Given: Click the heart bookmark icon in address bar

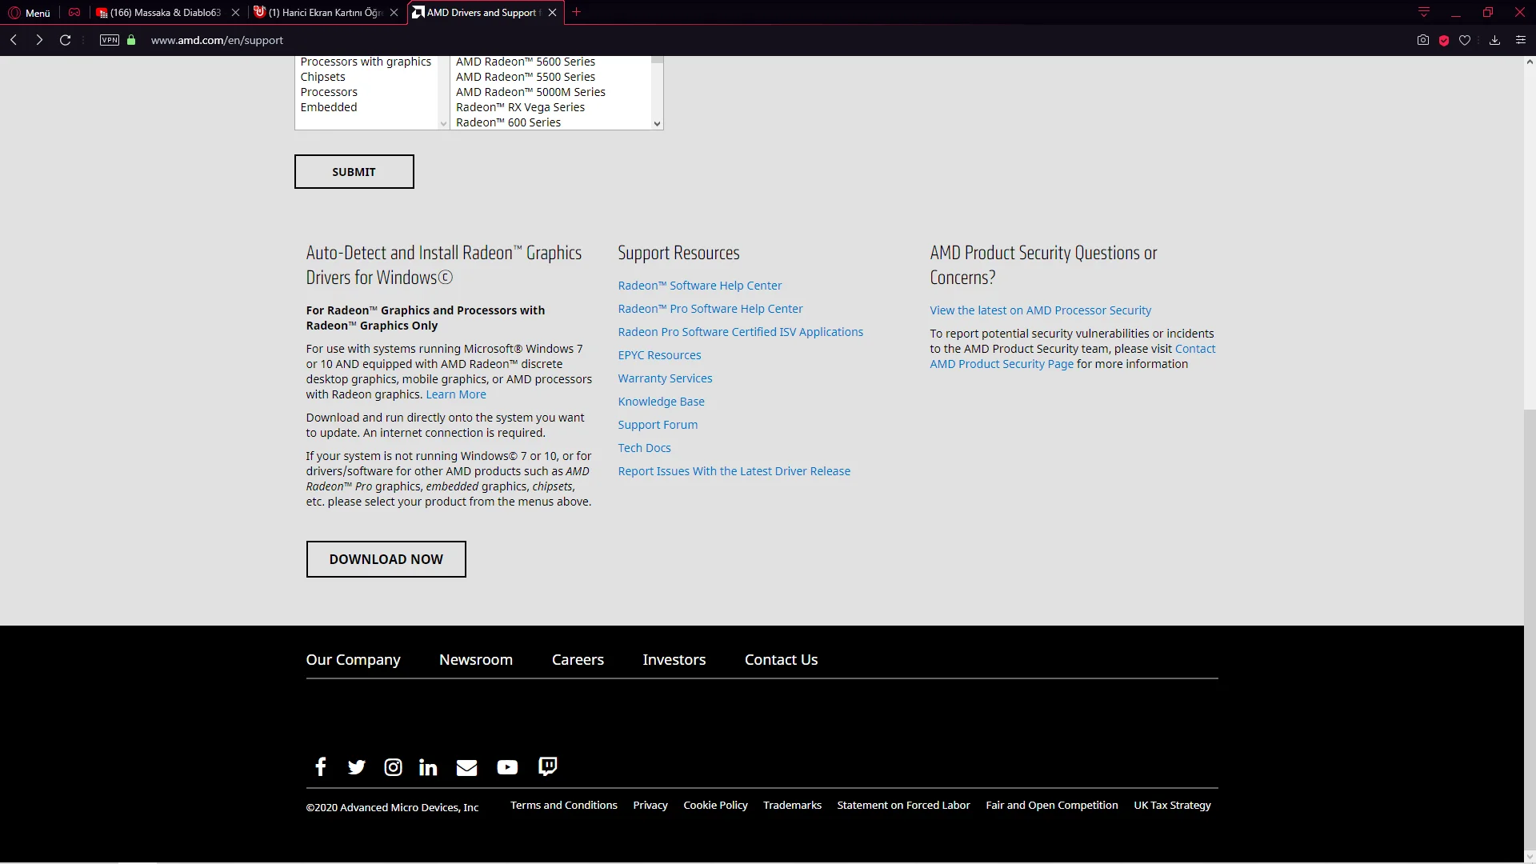Looking at the screenshot, I should (1465, 40).
